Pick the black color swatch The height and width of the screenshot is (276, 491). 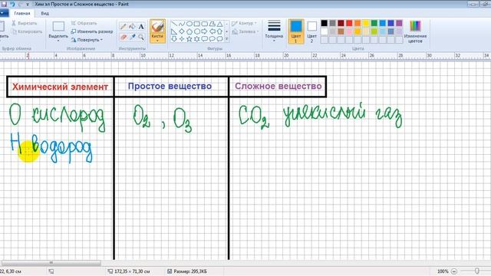pos(325,23)
